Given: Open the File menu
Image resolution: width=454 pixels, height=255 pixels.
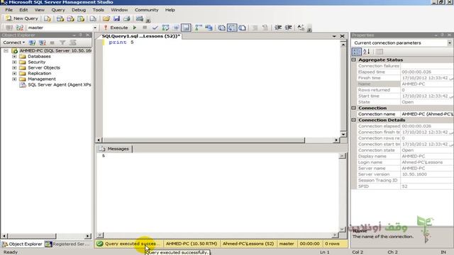Looking at the screenshot, I should pyautogui.click(x=9, y=10).
